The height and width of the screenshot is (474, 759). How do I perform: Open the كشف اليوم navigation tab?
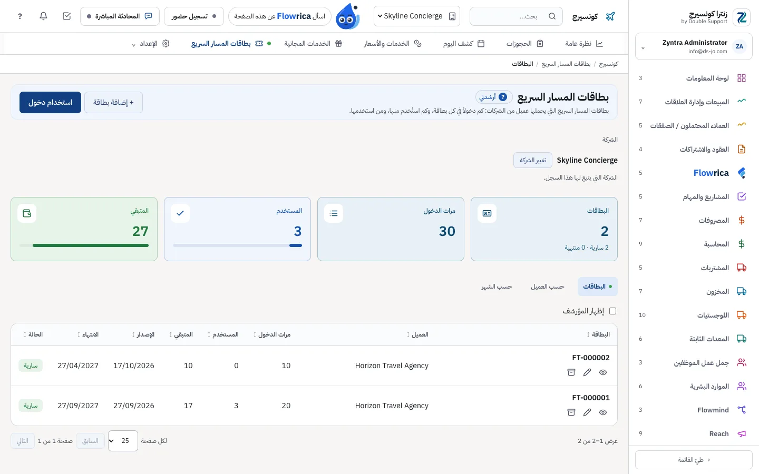[x=464, y=44]
